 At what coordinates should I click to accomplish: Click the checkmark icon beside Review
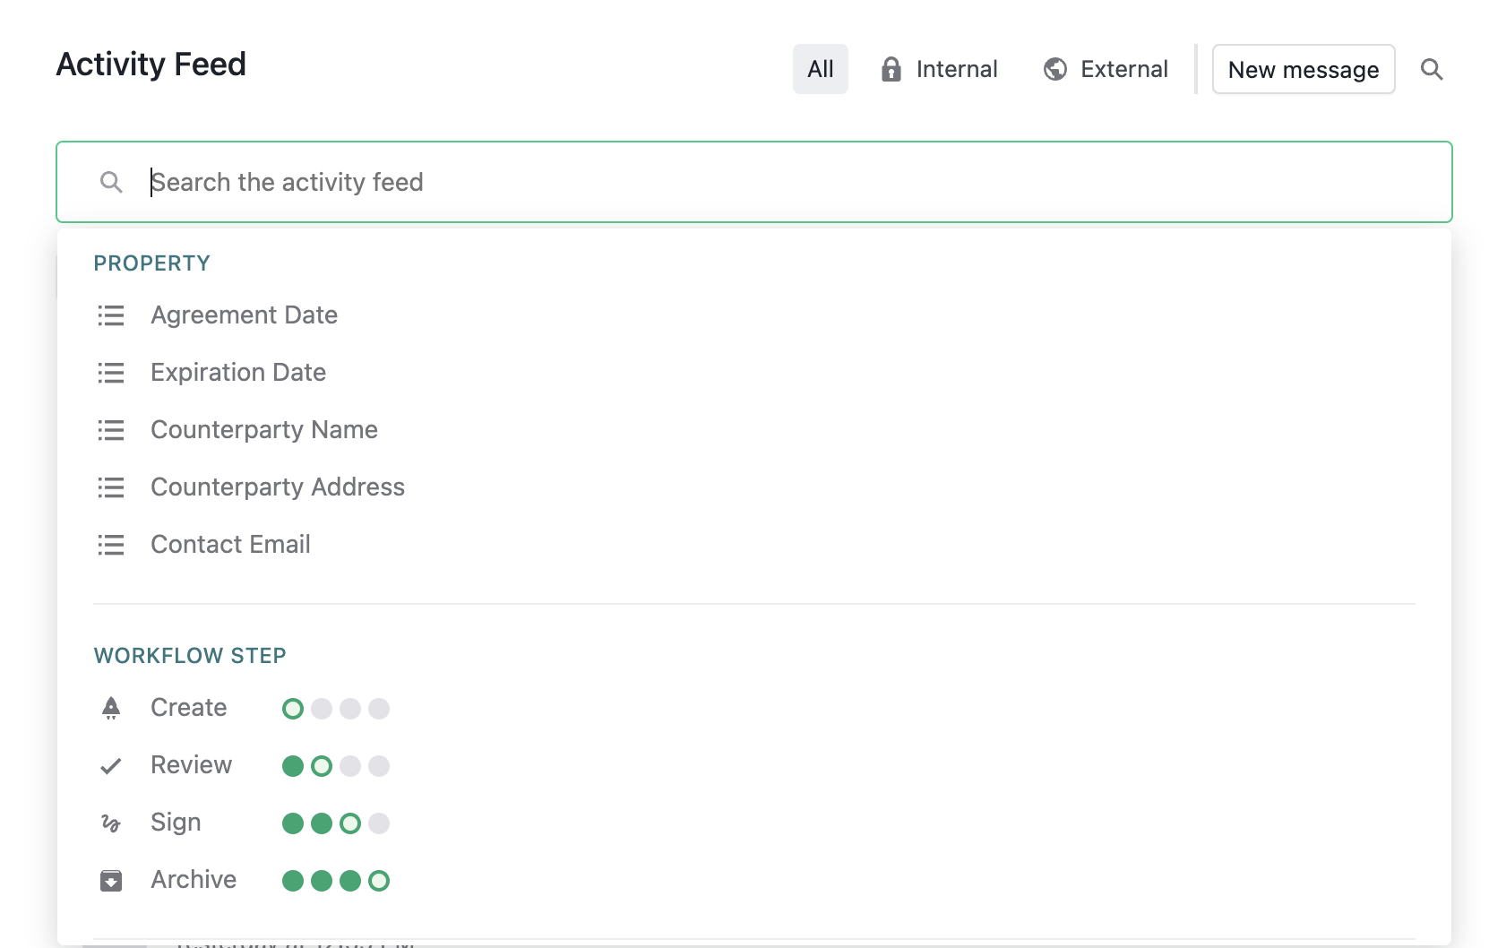click(111, 765)
